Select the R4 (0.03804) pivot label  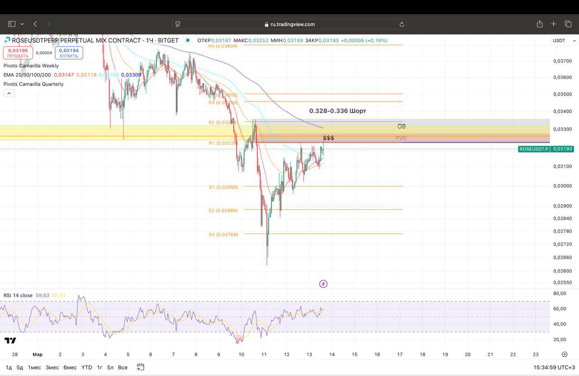223,46
